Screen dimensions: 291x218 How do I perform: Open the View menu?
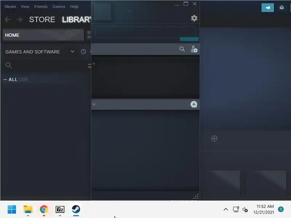[25, 7]
